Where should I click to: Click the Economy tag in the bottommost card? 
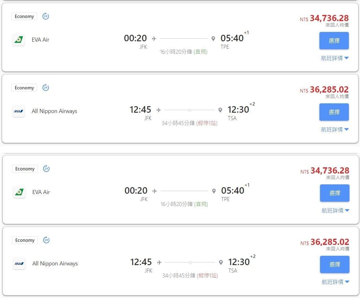(25, 240)
